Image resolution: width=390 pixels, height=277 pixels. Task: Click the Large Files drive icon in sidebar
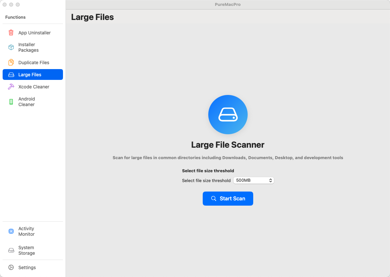click(x=10, y=74)
